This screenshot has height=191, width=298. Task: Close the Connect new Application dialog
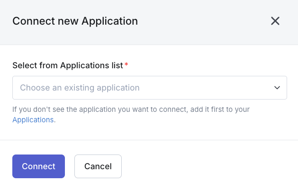pos(275,21)
